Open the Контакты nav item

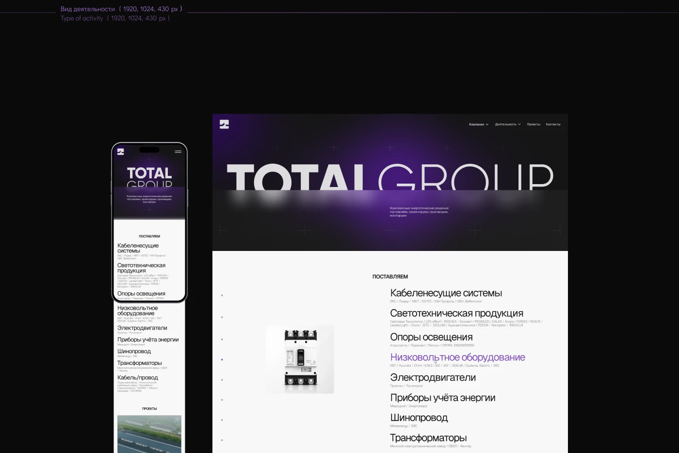[x=553, y=125]
